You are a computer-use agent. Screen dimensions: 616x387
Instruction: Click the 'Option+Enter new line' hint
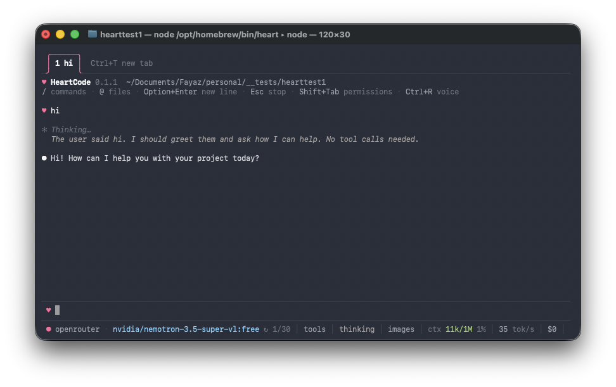(190, 92)
